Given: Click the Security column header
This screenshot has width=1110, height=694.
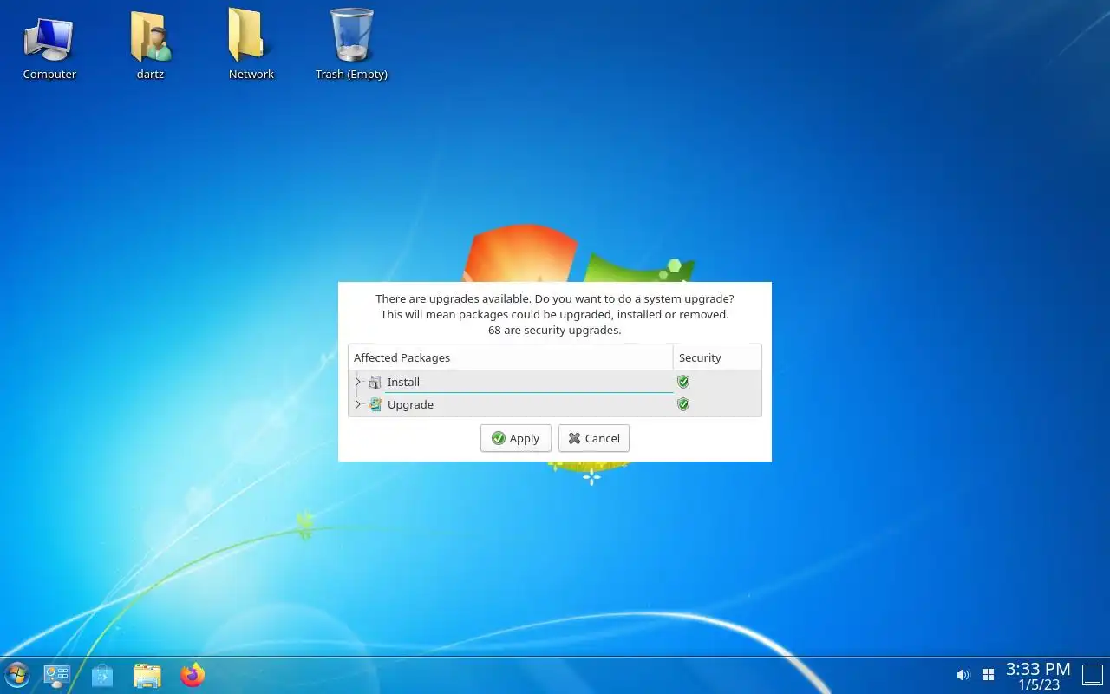Looking at the screenshot, I should (717, 357).
